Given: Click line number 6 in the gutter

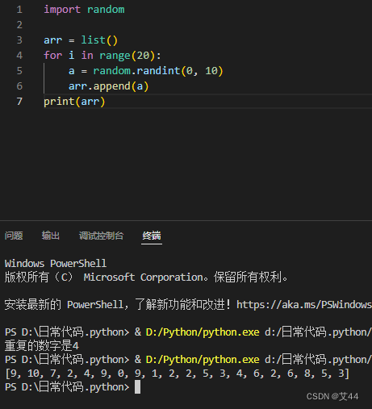Looking at the screenshot, I should pyautogui.click(x=19, y=86).
